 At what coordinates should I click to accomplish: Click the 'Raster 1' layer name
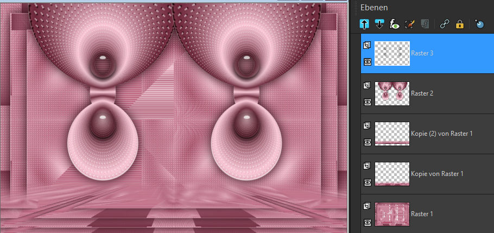point(422,214)
